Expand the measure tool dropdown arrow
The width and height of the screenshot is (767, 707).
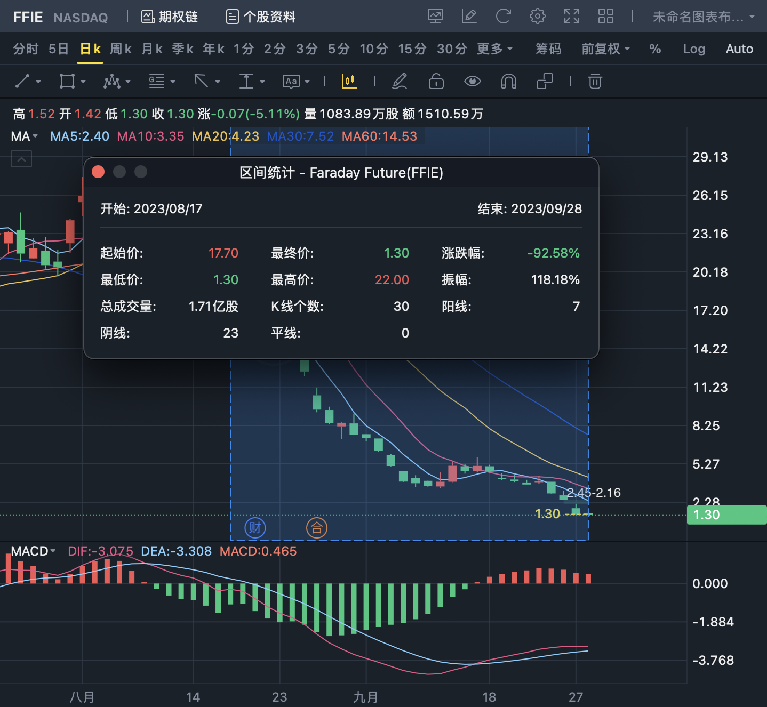click(262, 82)
